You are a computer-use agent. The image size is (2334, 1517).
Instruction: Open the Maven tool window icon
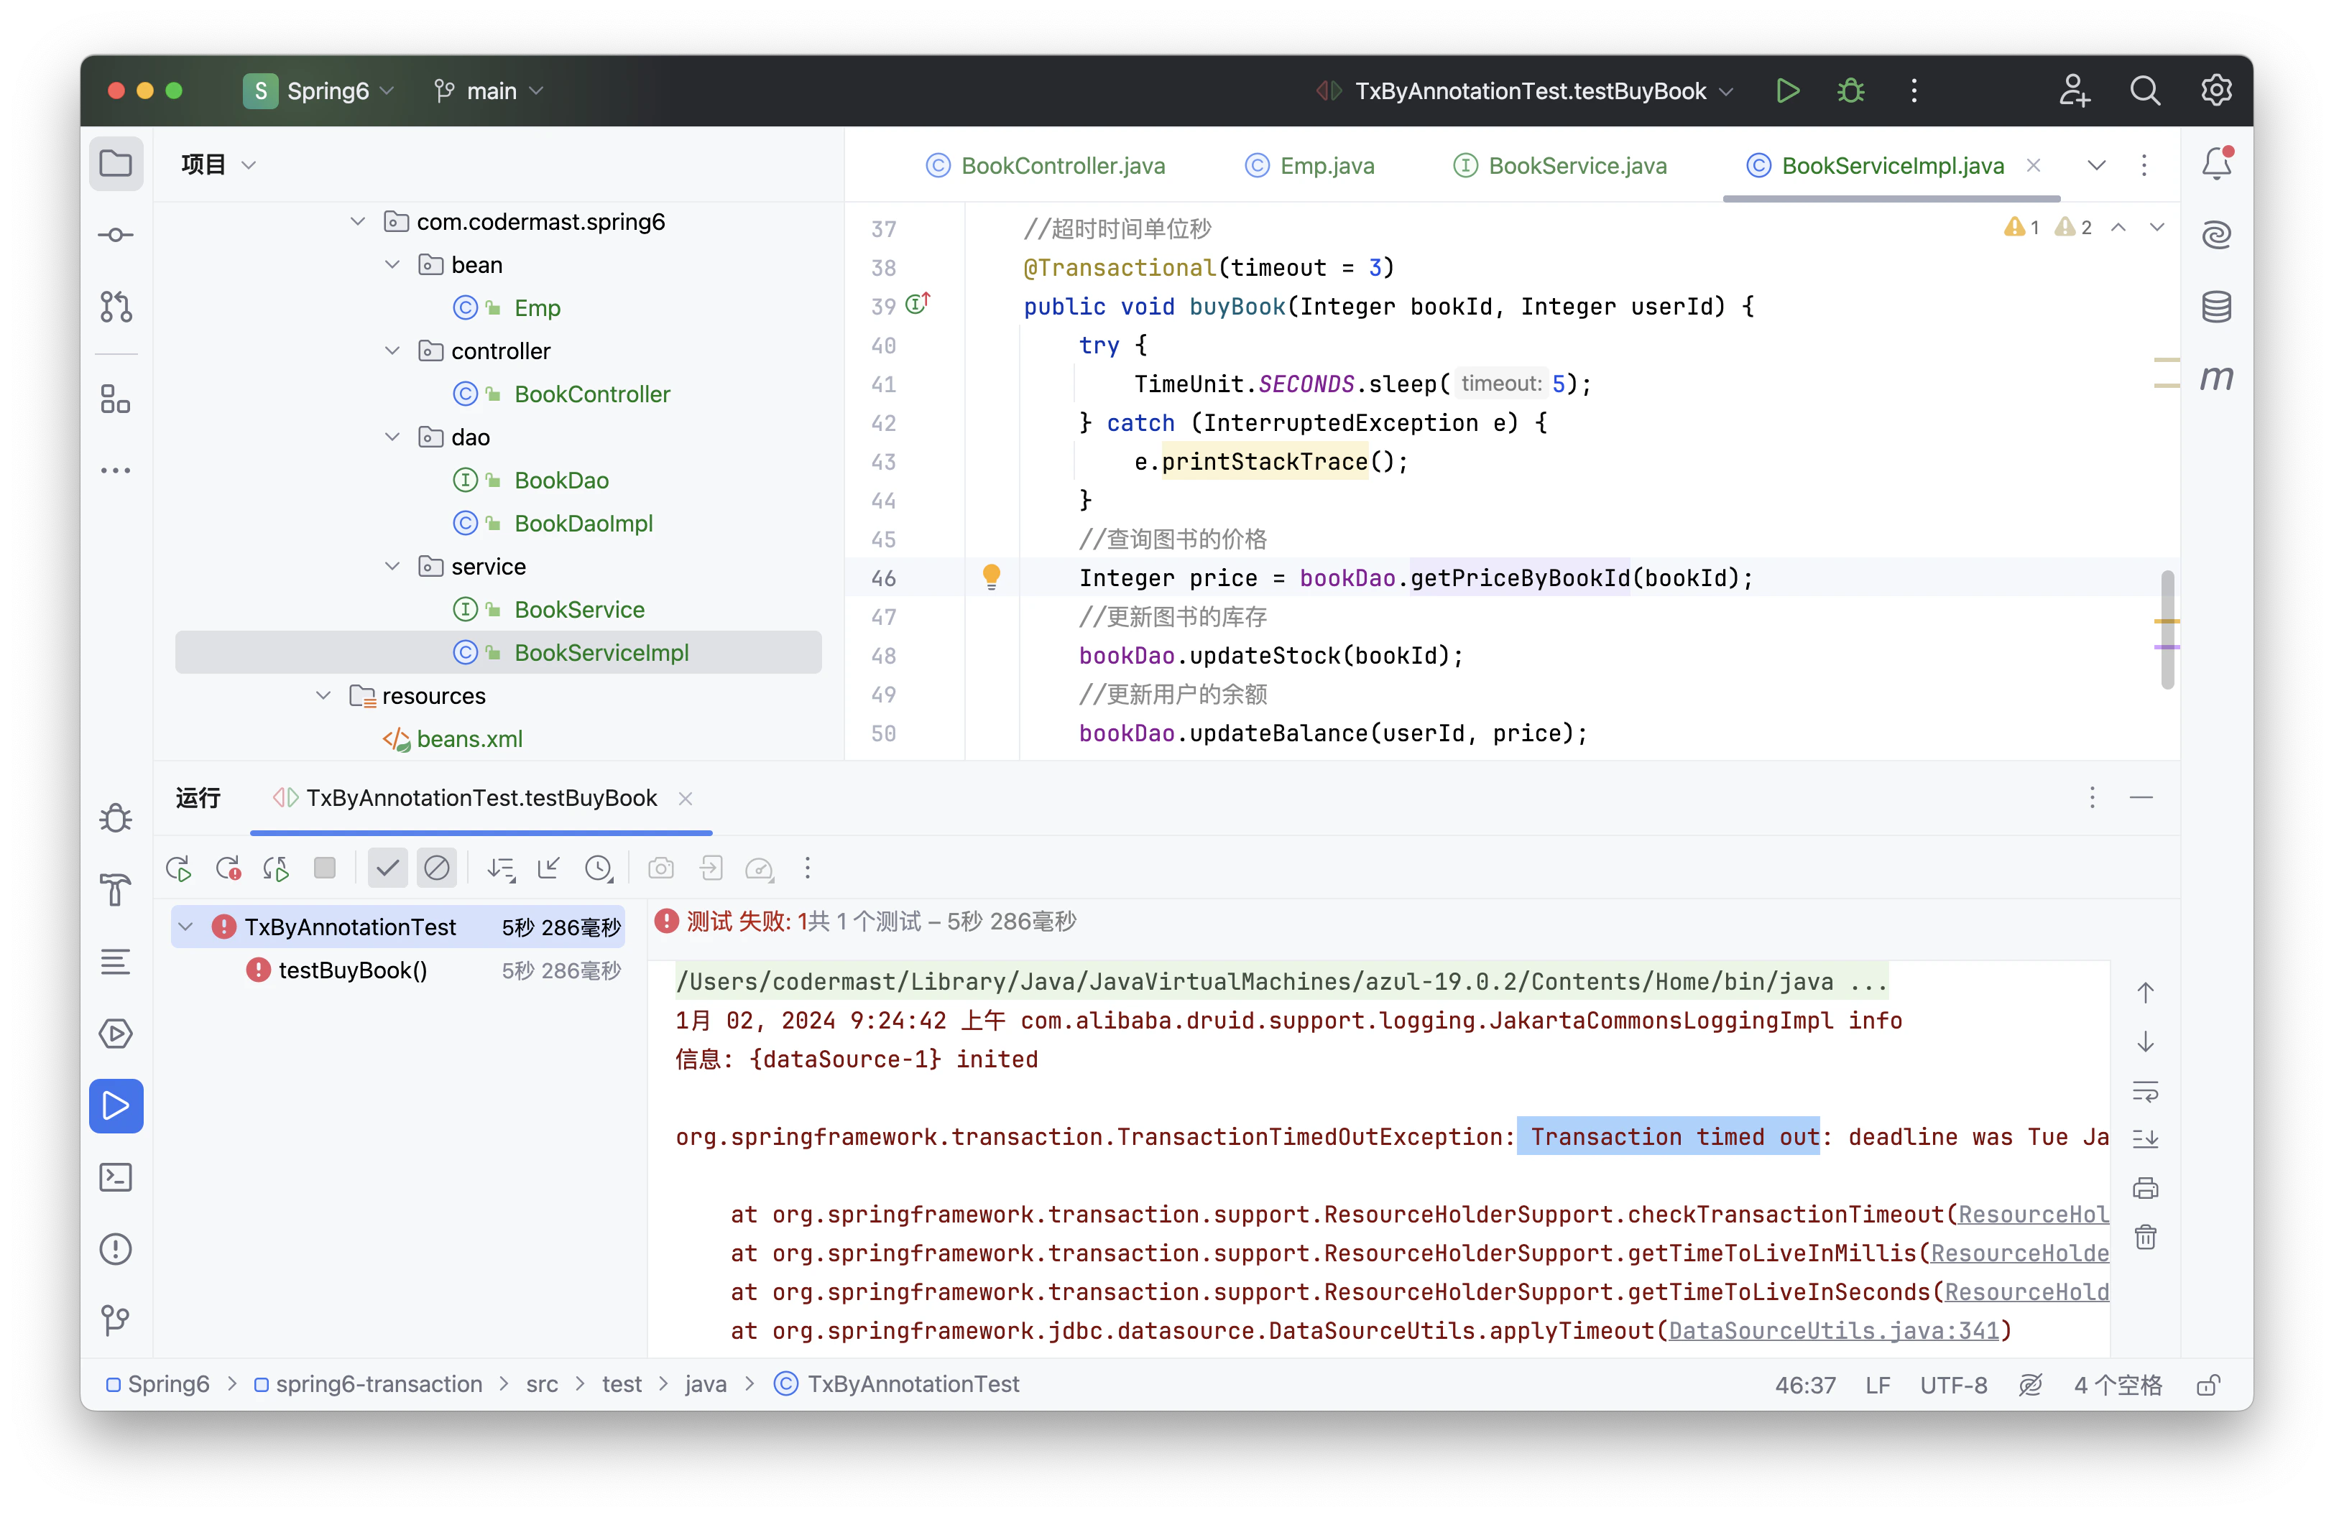tap(2215, 377)
